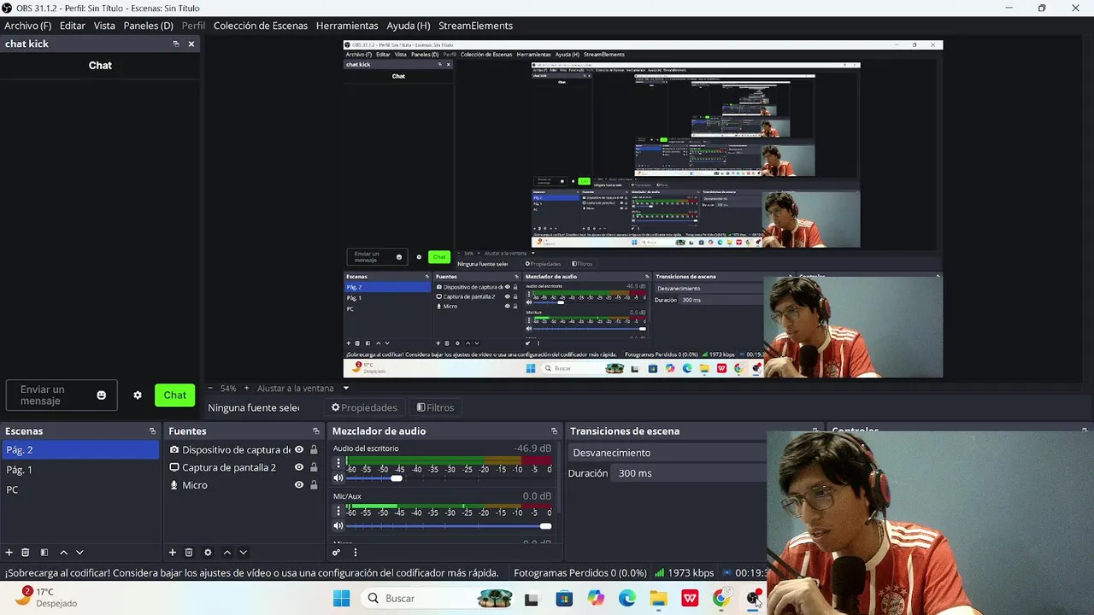The image size is (1094, 615).
Task: Unlock the Micro source
Action: 314,485
